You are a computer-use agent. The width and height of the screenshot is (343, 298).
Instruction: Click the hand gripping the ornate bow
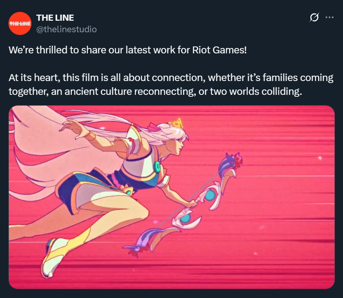192,204
